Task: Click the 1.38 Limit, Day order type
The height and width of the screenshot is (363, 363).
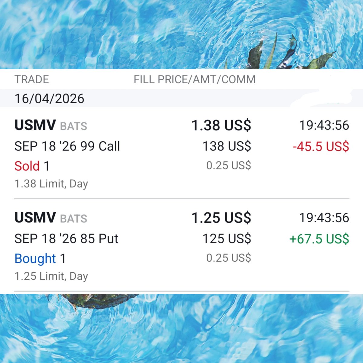Action: click(x=51, y=184)
